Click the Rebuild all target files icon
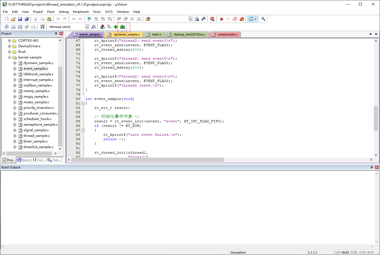This screenshot has width=380, height=255. coord(20,27)
